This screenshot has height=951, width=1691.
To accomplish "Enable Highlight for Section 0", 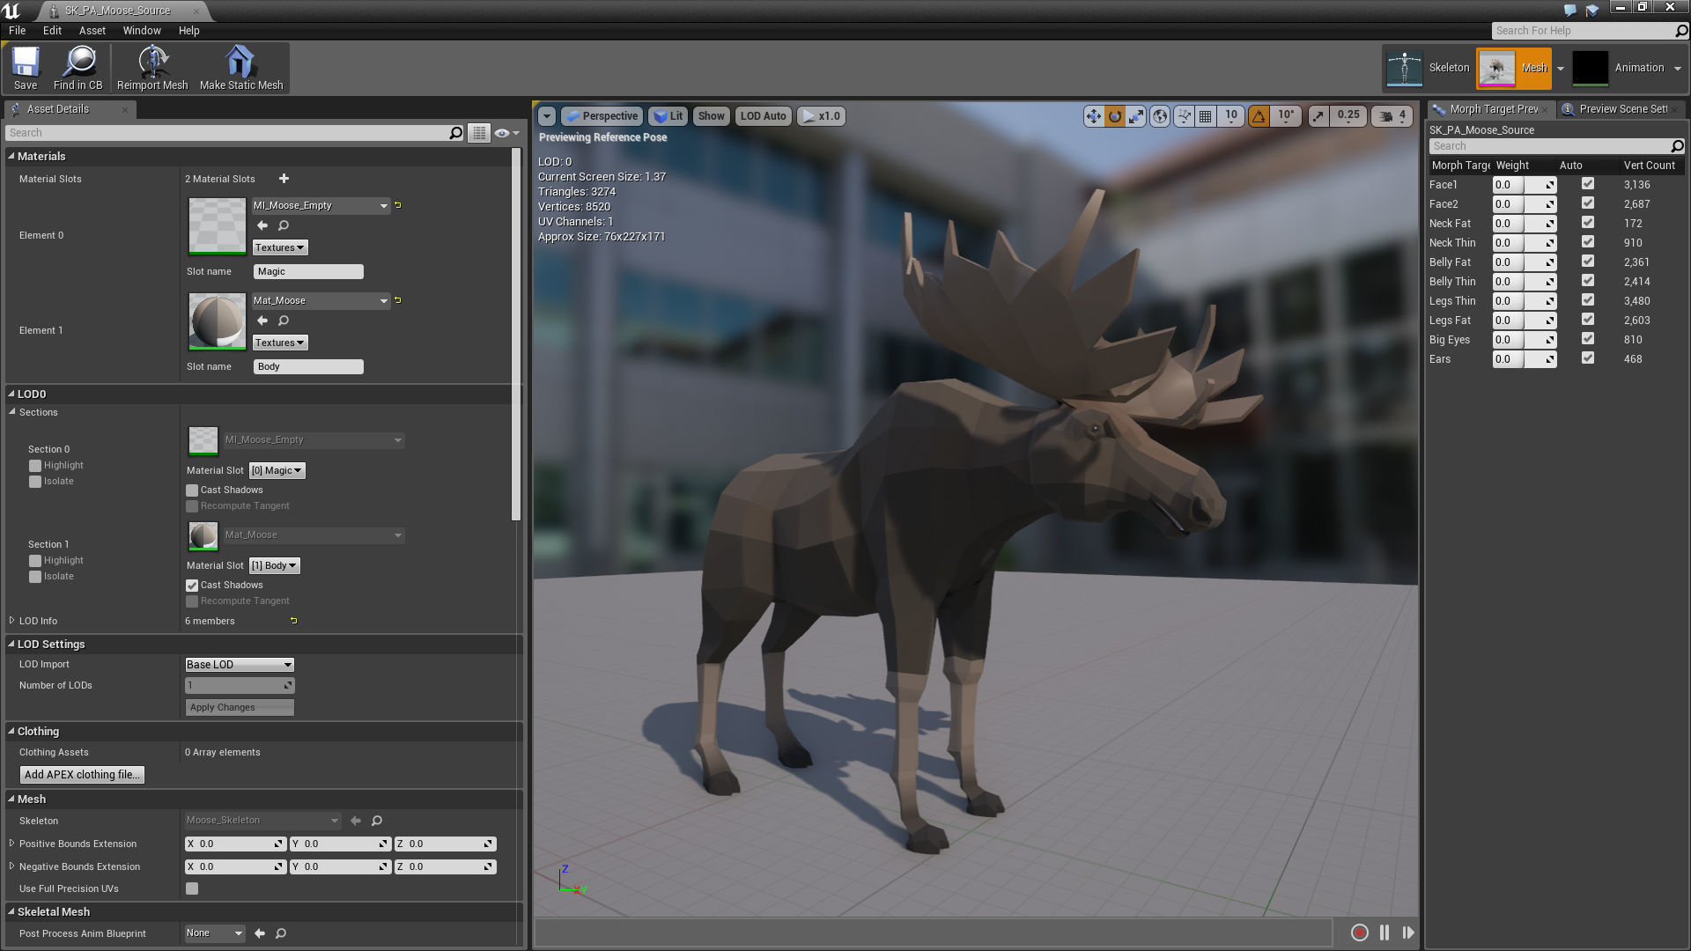I will (35, 466).
